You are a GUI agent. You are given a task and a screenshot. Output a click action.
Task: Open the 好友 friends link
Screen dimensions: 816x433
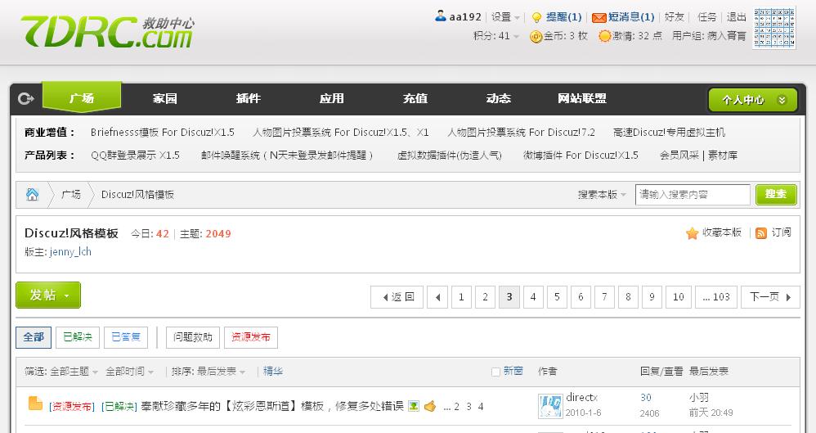point(675,17)
